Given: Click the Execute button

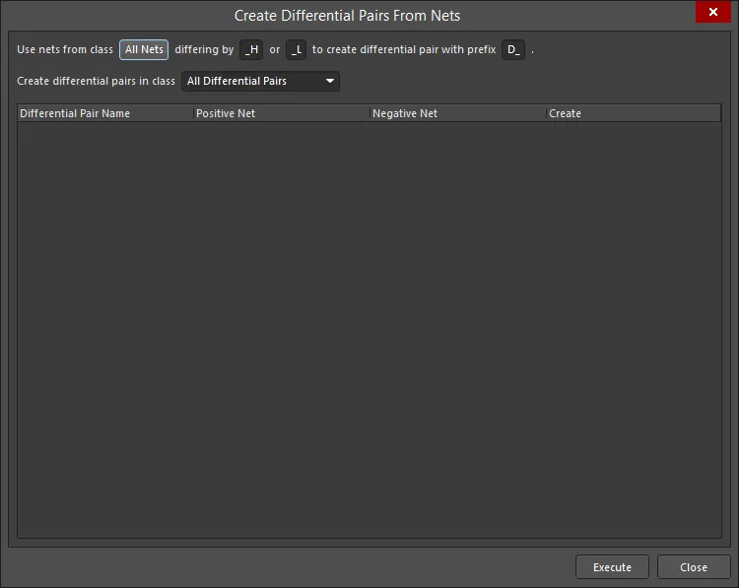Looking at the screenshot, I should coord(612,566).
